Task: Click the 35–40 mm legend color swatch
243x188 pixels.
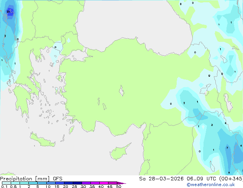Action: point(95,183)
